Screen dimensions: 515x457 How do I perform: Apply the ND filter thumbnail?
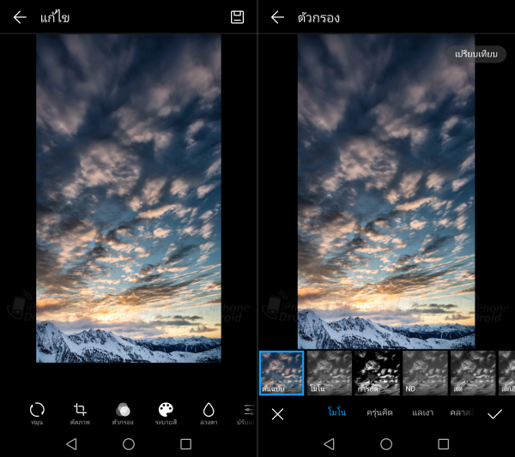coord(426,373)
